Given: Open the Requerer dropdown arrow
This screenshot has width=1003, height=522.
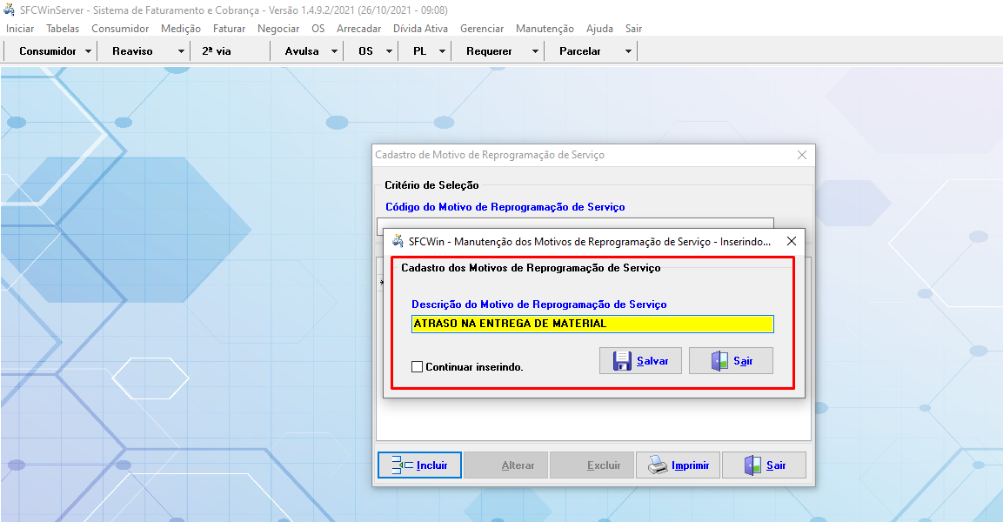Looking at the screenshot, I should [535, 51].
